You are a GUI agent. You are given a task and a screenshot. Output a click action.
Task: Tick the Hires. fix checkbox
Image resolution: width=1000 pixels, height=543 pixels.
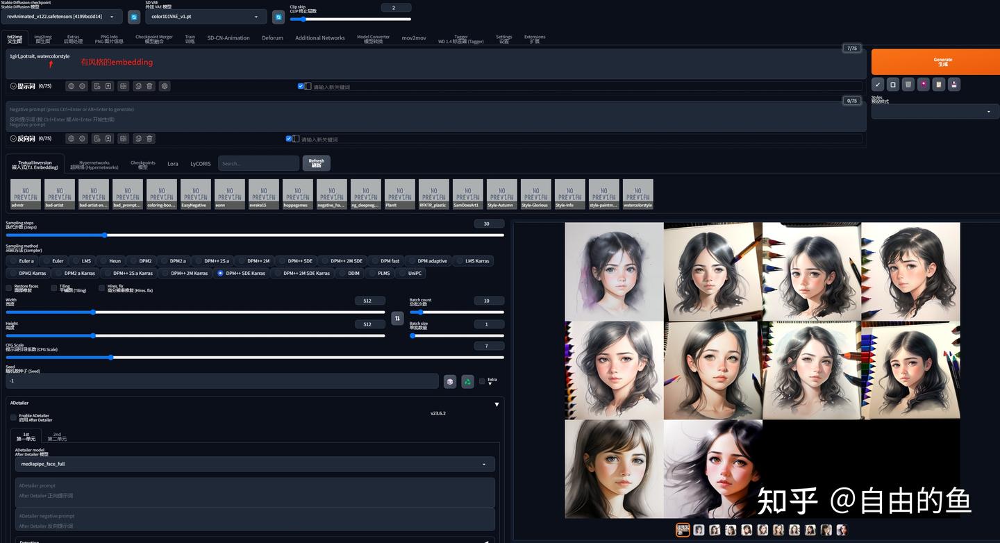[101, 288]
